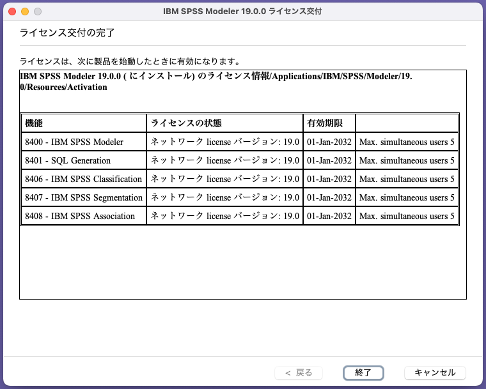Click 01-Jan-2032 date in Association row
The height and width of the screenshot is (389, 486).
329,216
